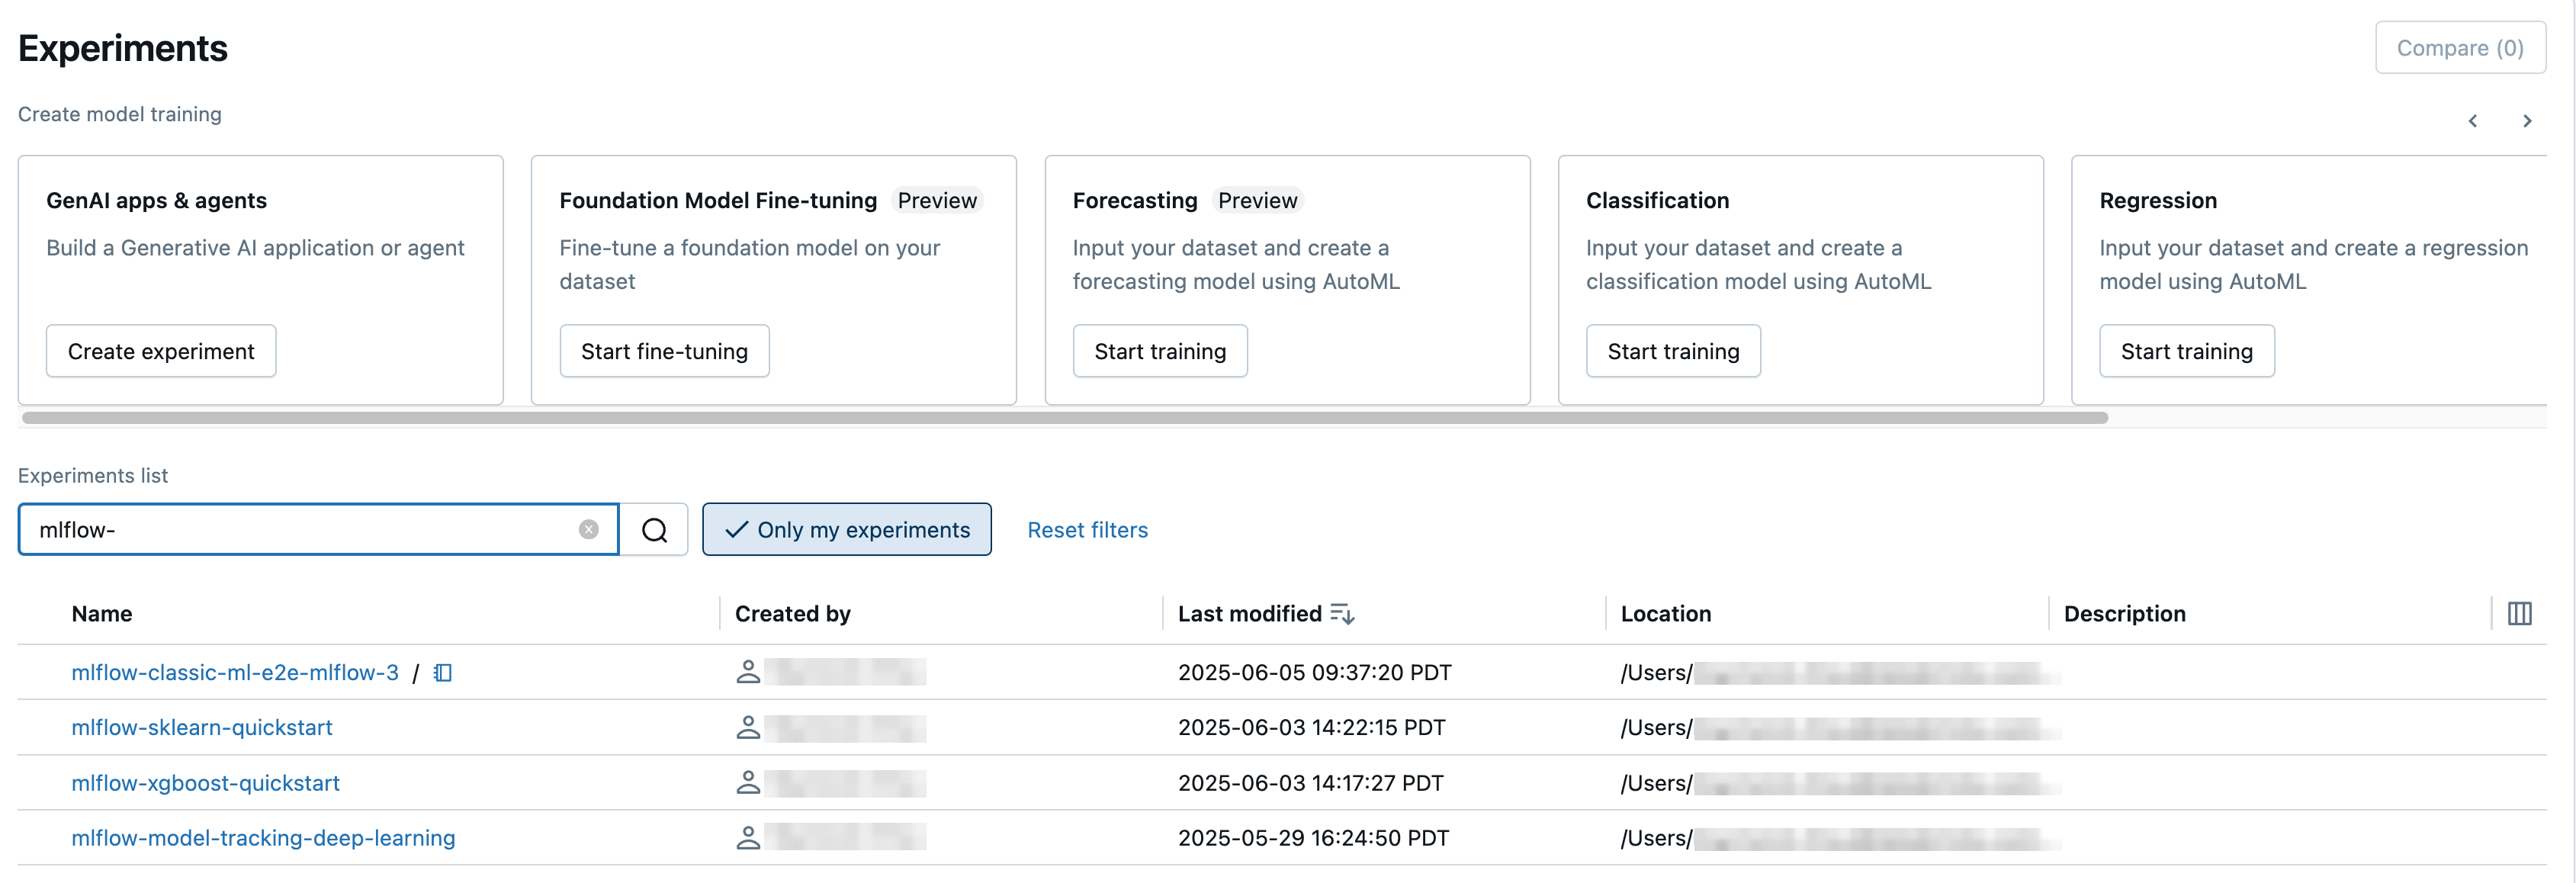Toggle Only my experiments filter

point(846,530)
